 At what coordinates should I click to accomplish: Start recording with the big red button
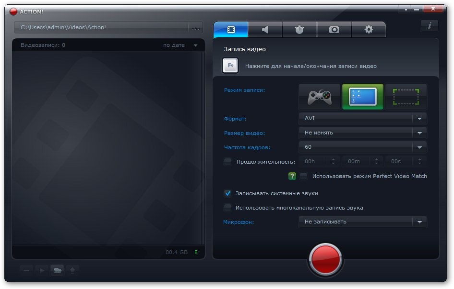325,259
